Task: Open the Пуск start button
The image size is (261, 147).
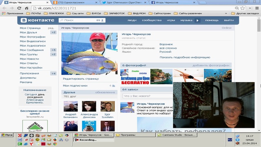Action: click(7, 135)
